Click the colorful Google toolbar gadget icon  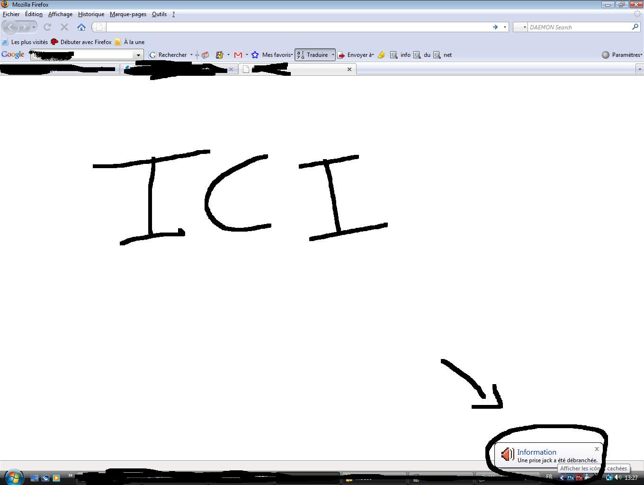pyautogui.click(x=219, y=55)
